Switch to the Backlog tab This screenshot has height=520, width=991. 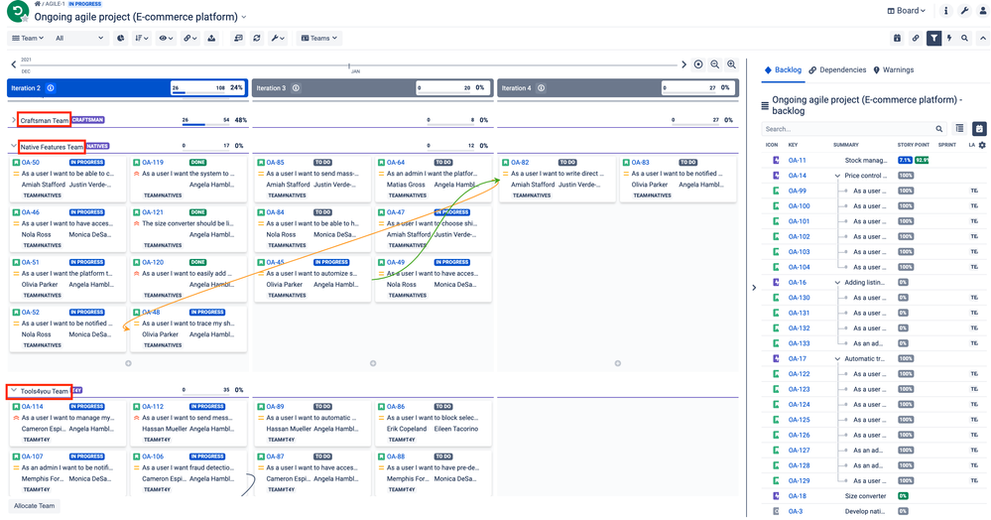[x=783, y=69]
